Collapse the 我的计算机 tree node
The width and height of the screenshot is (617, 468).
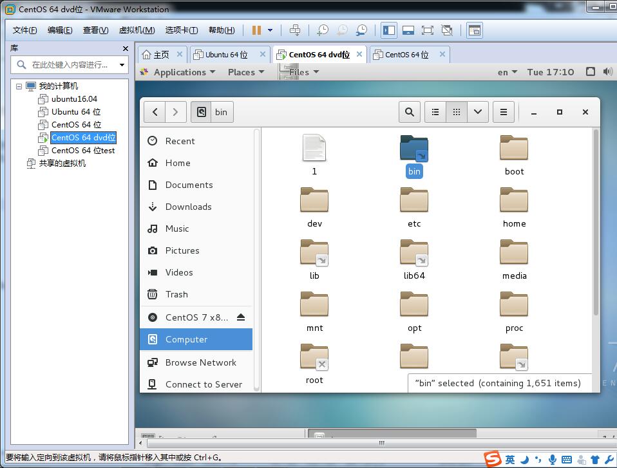(x=19, y=86)
